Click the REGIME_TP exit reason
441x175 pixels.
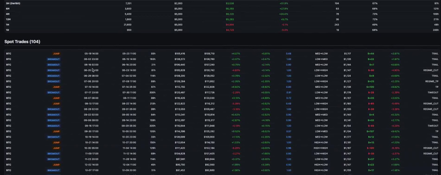tap(432, 82)
